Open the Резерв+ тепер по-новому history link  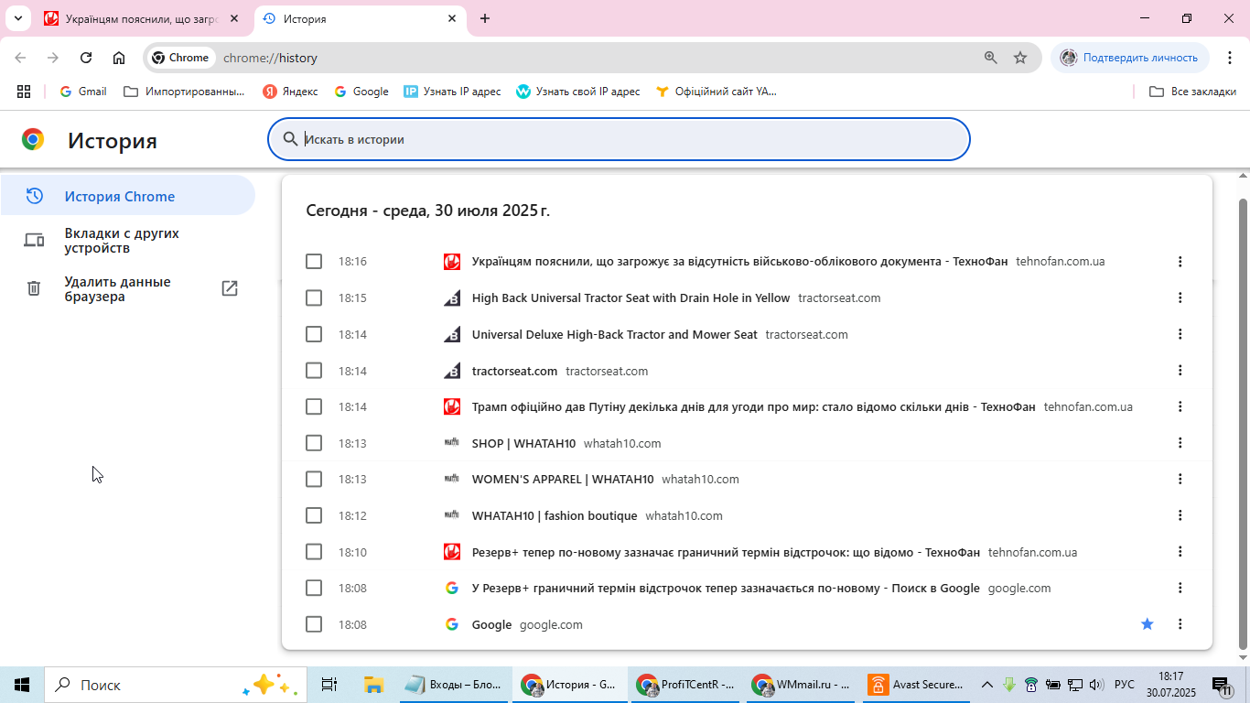pyautogui.click(x=726, y=552)
